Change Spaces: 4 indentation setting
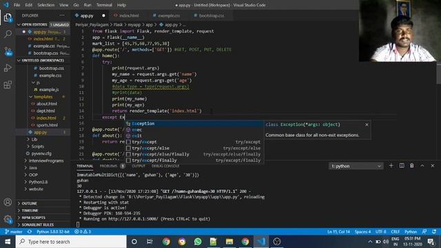The image size is (441, 248). [363, 231]
